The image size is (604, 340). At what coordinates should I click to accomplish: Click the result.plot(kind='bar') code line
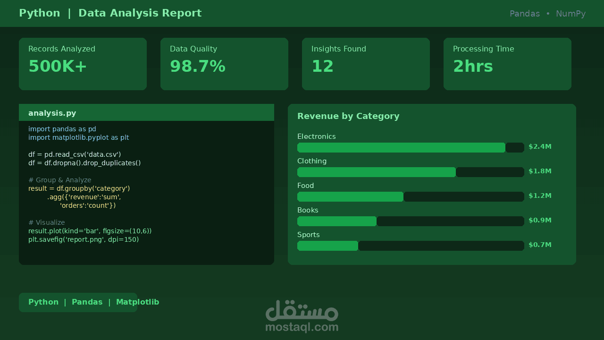click(x=90, y=231)
